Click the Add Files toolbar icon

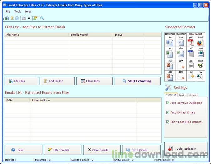click(7, 18)
